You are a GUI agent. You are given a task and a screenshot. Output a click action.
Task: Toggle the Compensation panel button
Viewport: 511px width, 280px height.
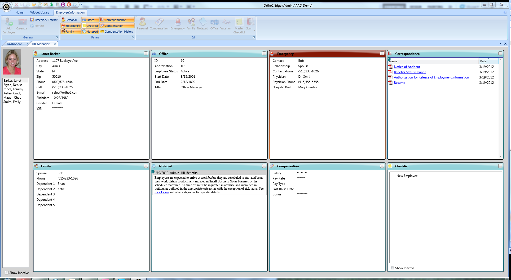click(x=117, y=26)
